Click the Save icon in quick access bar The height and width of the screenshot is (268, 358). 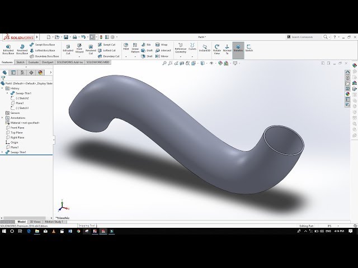(x=66, y=37)
